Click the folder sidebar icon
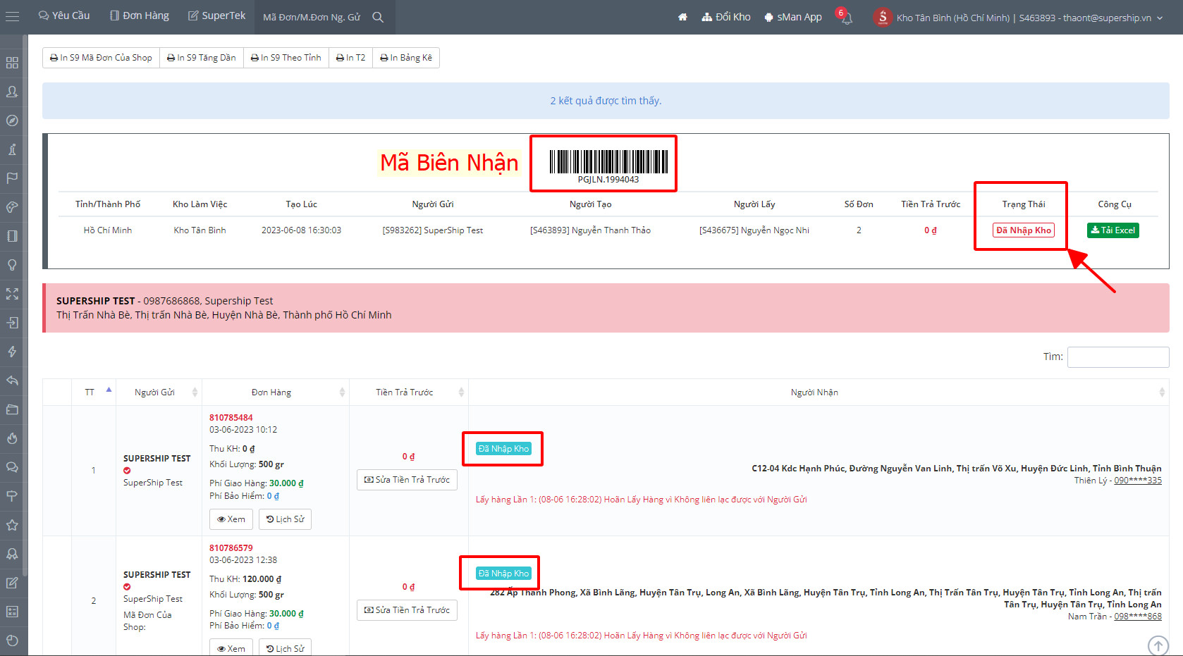Image resolution: width=1183 pixels, height=656 pixels. click(12, 409)
